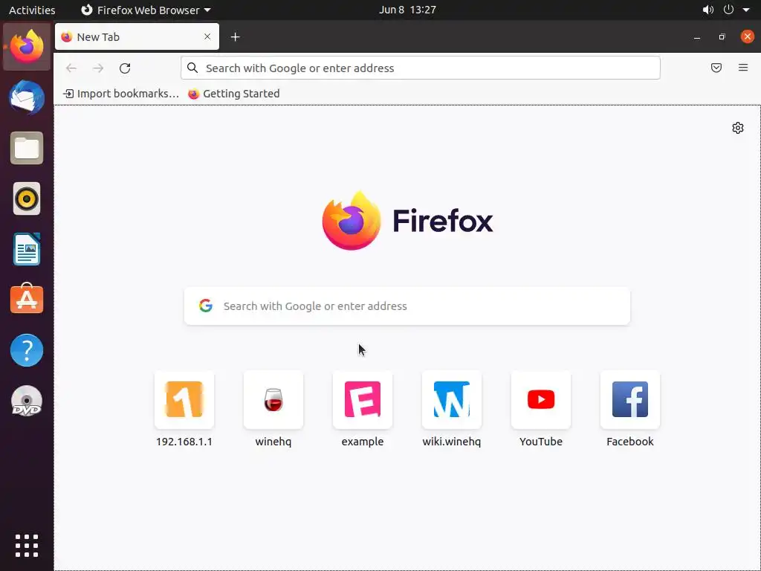Open the power icon system menu
The width and height of the screenshot is (761, 571).
point(728,10)
